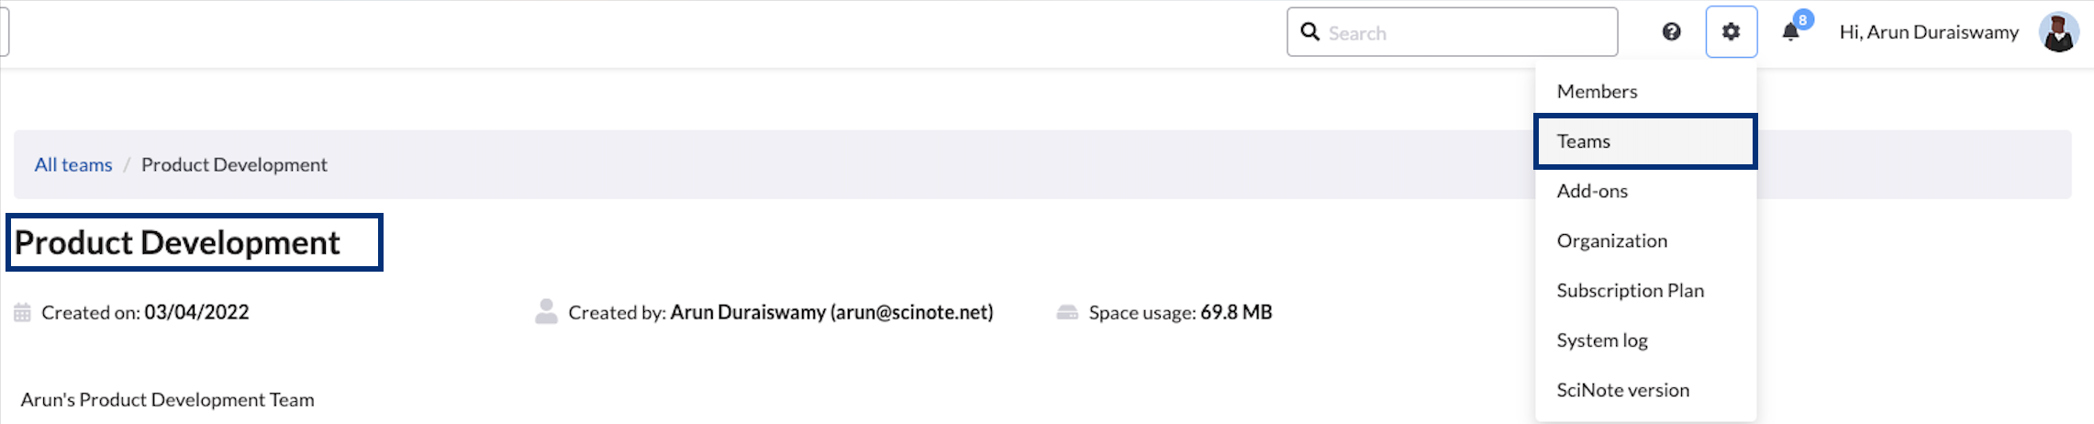
Task: Click the help question mark icon
Action: (1671, 32)
